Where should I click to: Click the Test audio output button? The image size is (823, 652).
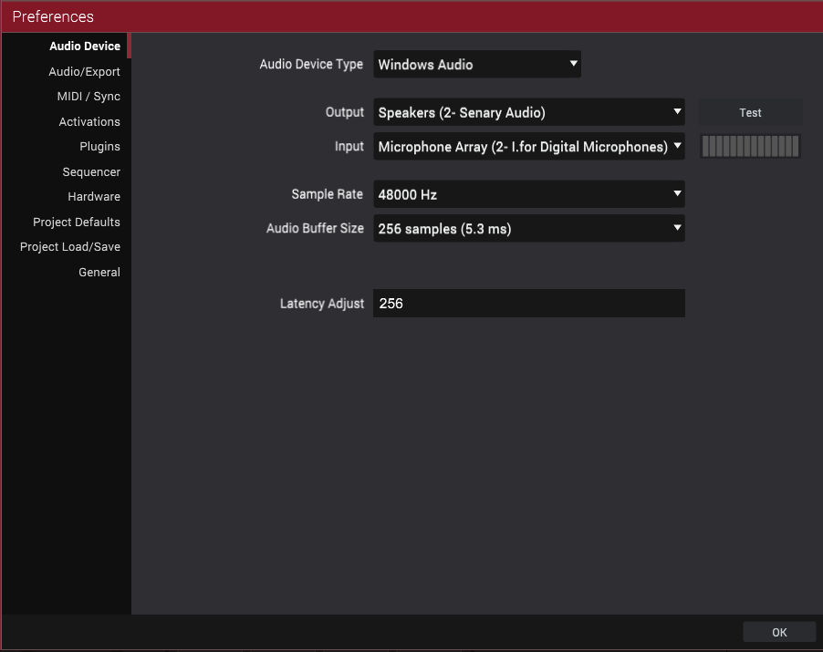(750, 112)
